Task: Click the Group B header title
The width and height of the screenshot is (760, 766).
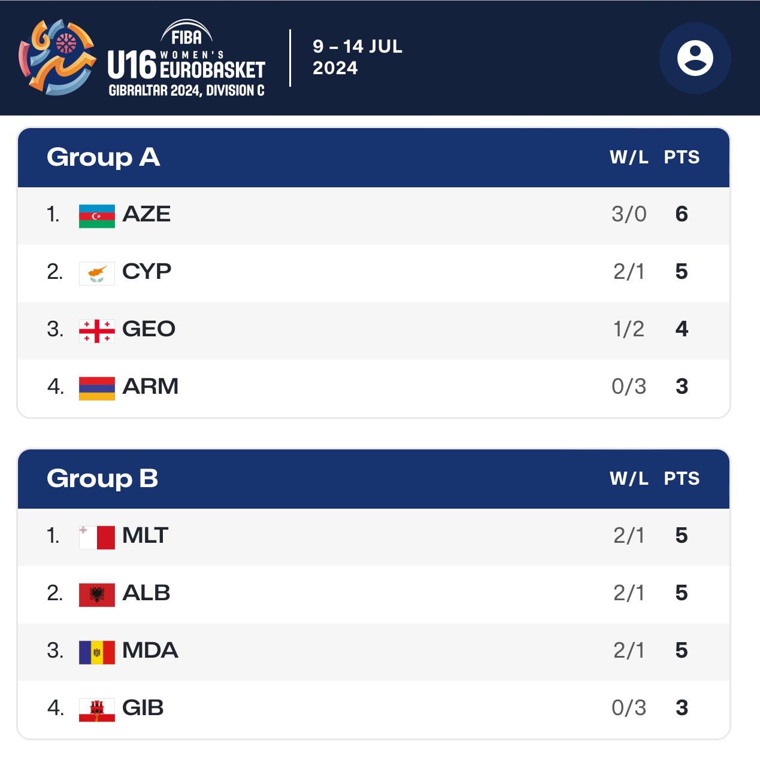Action: [102, 479]
